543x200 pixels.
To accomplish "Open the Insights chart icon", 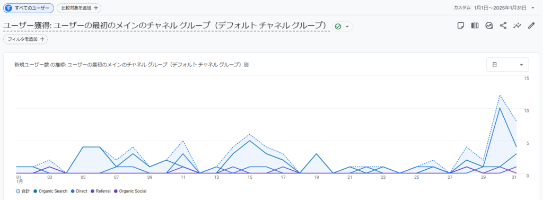I will click(x=489, y=25).
